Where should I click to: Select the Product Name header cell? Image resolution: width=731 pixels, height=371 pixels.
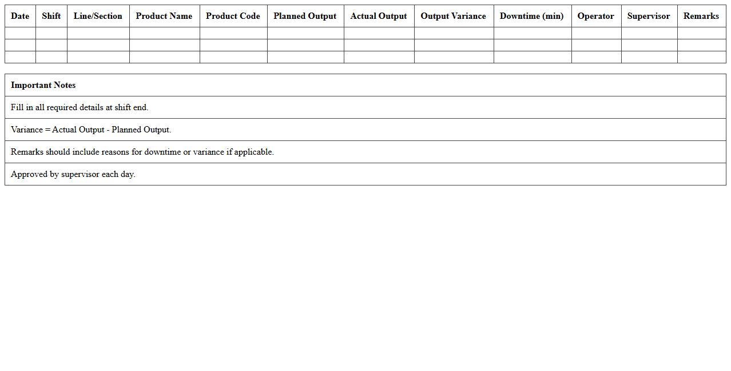click(x=164, y=16)
